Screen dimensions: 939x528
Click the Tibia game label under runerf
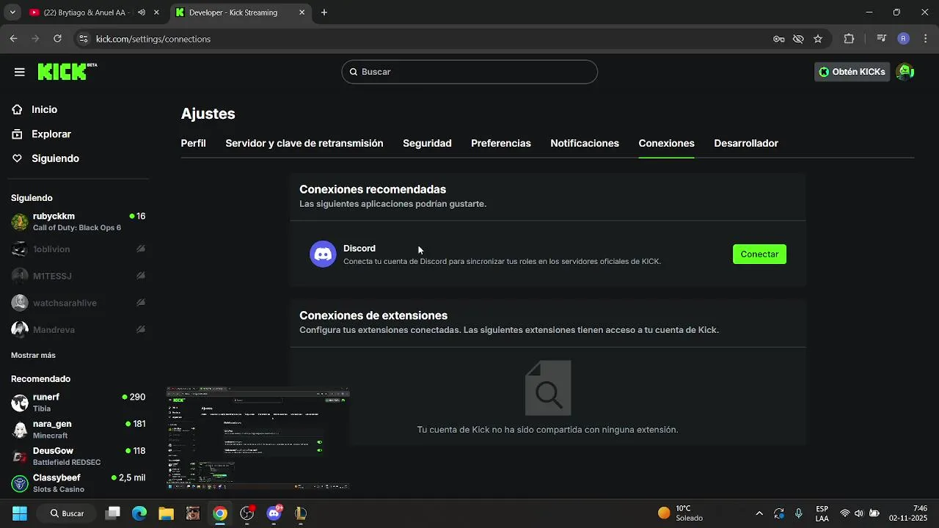41,409
